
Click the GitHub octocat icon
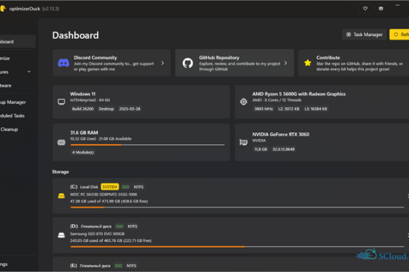coord(187,63)
